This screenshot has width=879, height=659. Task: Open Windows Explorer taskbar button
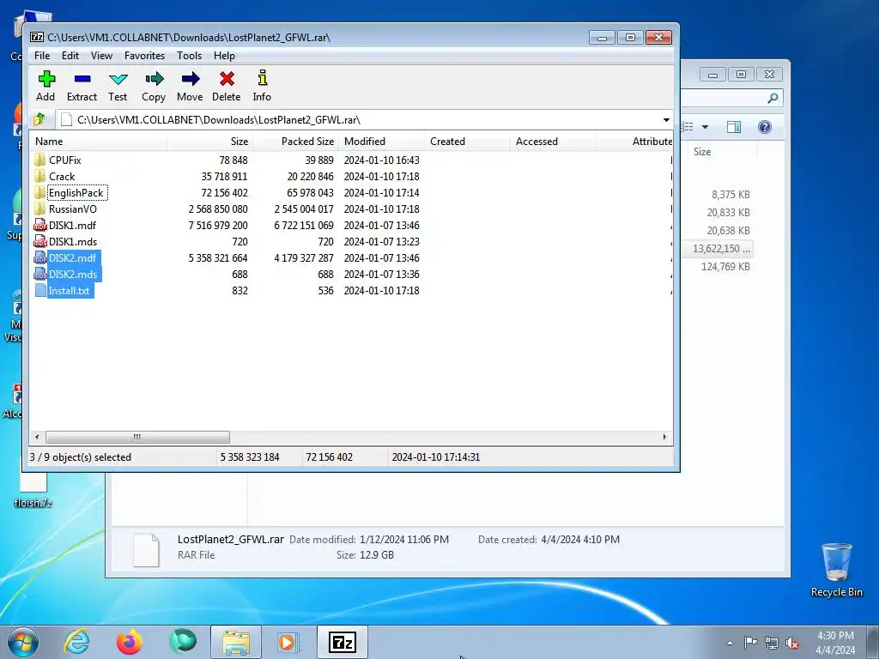pyautogui.click(x=236, y=642)
